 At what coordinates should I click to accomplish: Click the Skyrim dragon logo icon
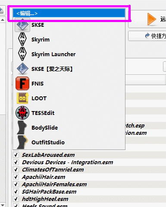tap(22, 39)
